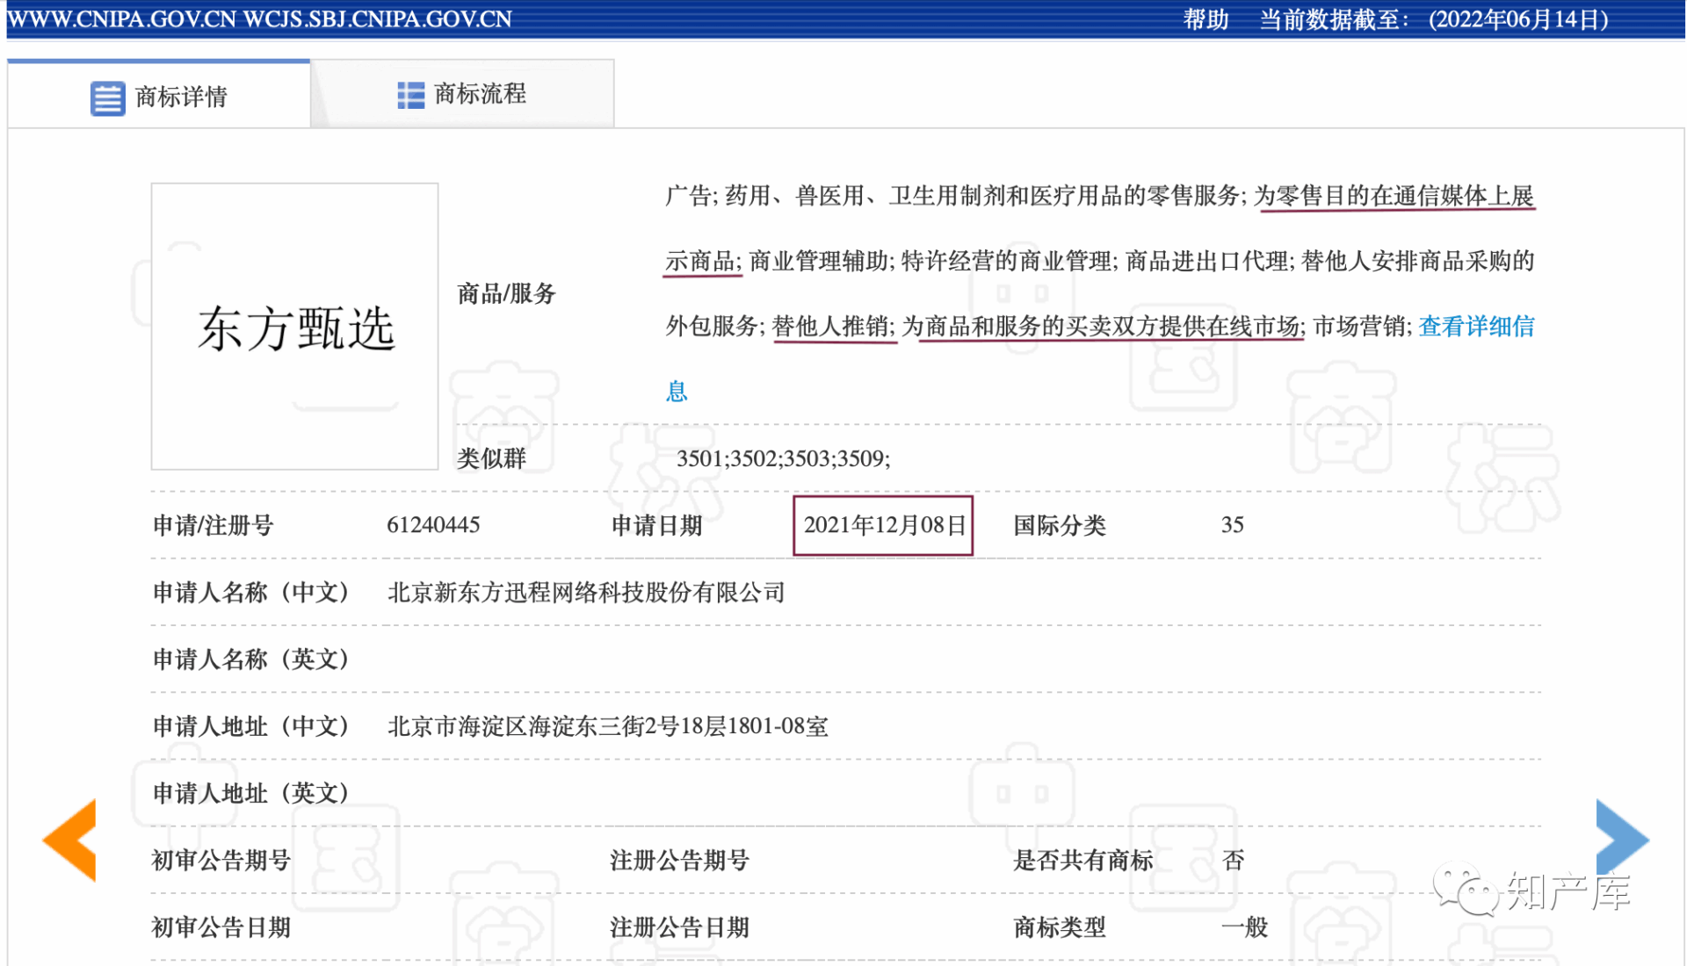The width and height of the screenshot is (1687, 966).
Task: Click the 帮助 help link
Action: pos(1205,19)
